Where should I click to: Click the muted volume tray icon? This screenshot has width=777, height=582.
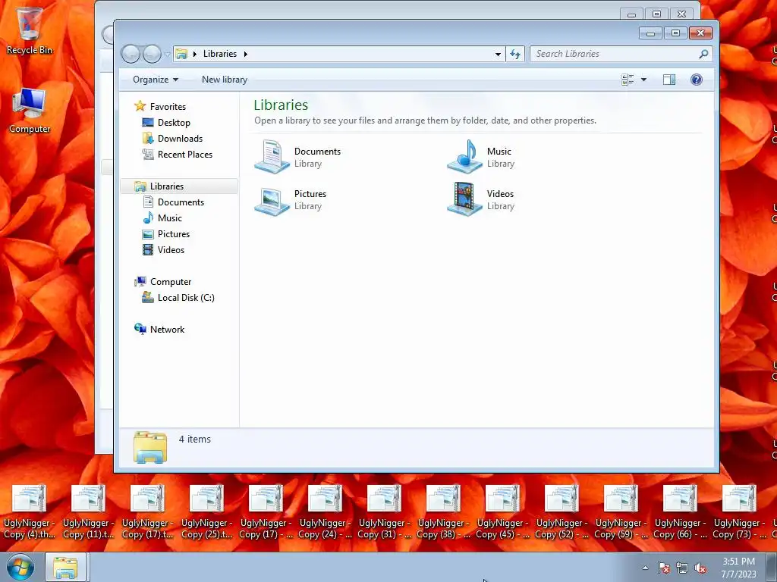tap(700, 568)
